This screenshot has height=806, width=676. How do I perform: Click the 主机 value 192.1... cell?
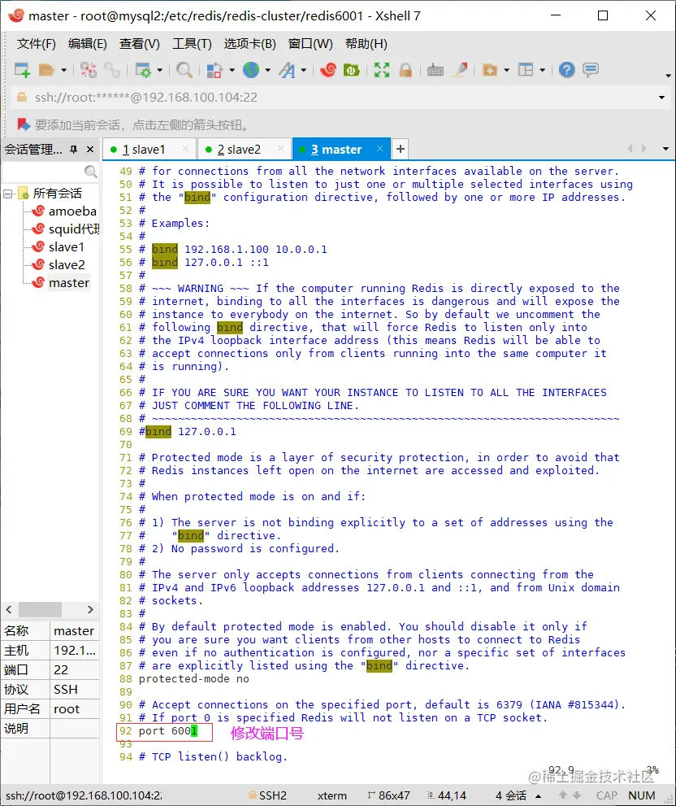75,651
